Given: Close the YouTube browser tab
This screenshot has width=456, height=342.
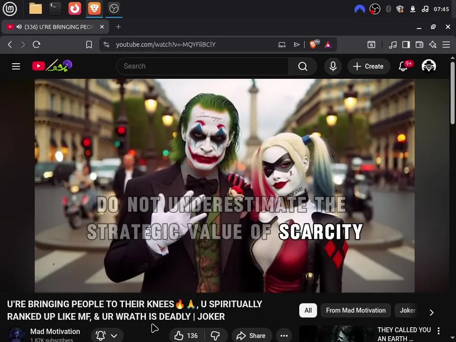Looking at the screenshot, I should [102, 27].
